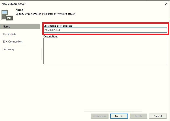The image size is (170, 121).
Task: Close the New VMware Server dialog
Action: [x=166, y=4]
